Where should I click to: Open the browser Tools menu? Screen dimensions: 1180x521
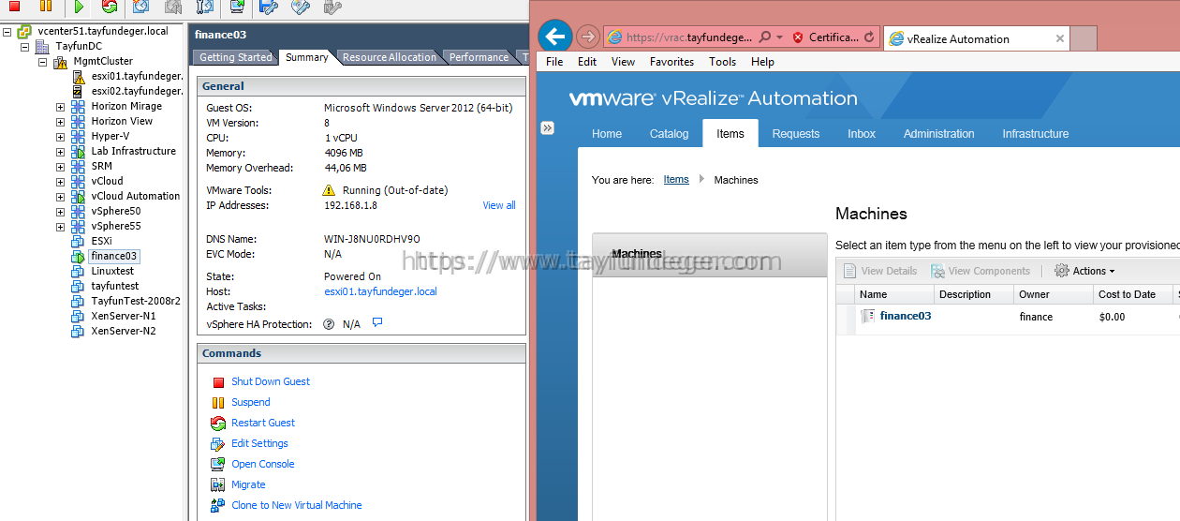723,62
